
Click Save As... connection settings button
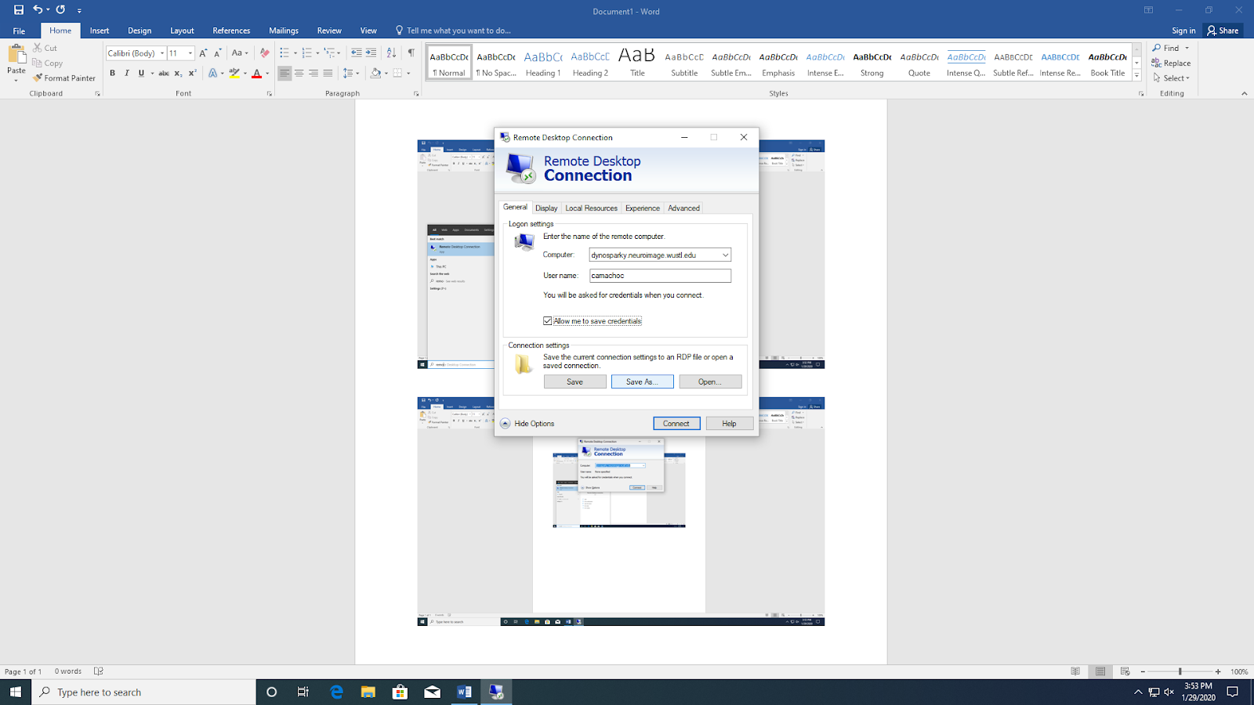(642, 381)
